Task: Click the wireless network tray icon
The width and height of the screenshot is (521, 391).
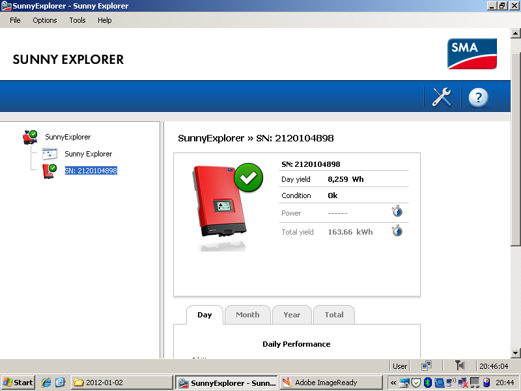Action: (451, 383)
